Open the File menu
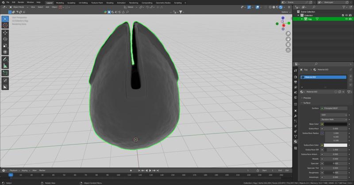This screenshot has width=354, height=185. click(8, 3)
